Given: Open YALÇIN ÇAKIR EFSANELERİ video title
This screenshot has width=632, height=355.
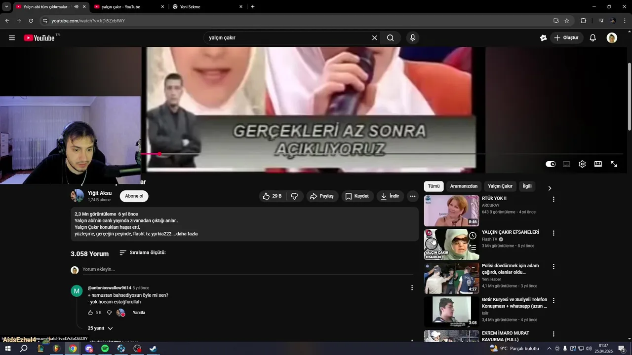Looking at the screenshot, I should point(510,232).
